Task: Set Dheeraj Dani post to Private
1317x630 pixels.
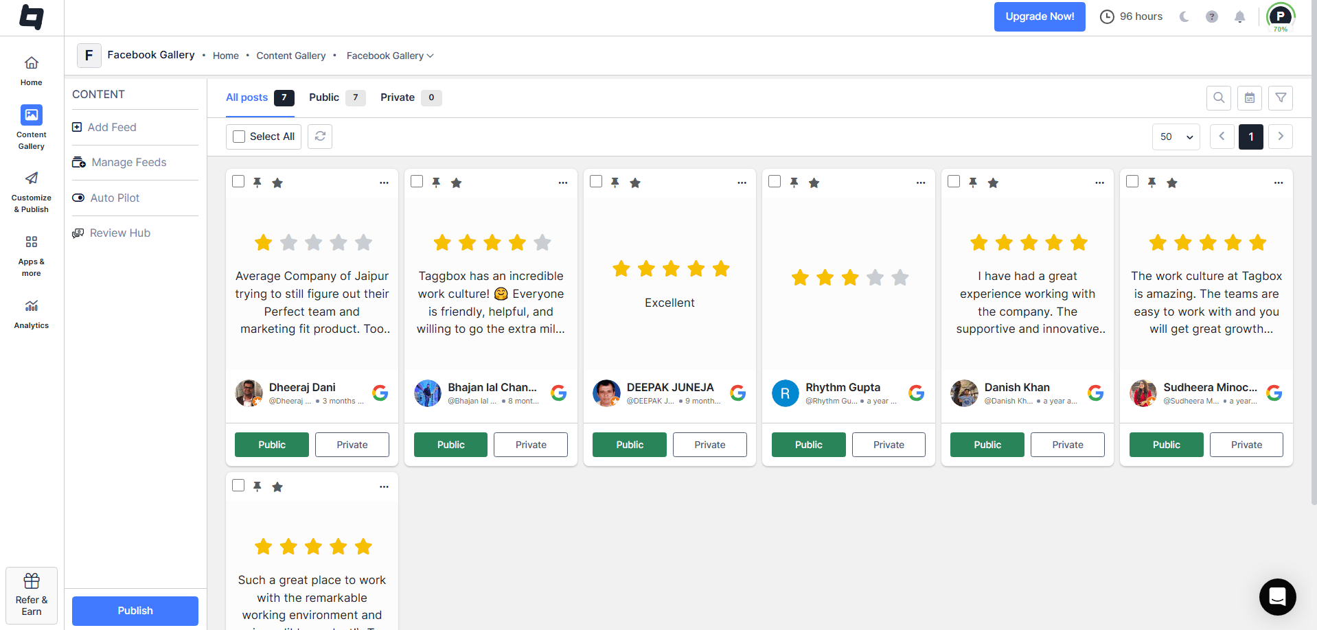Action: pos(352,445)
